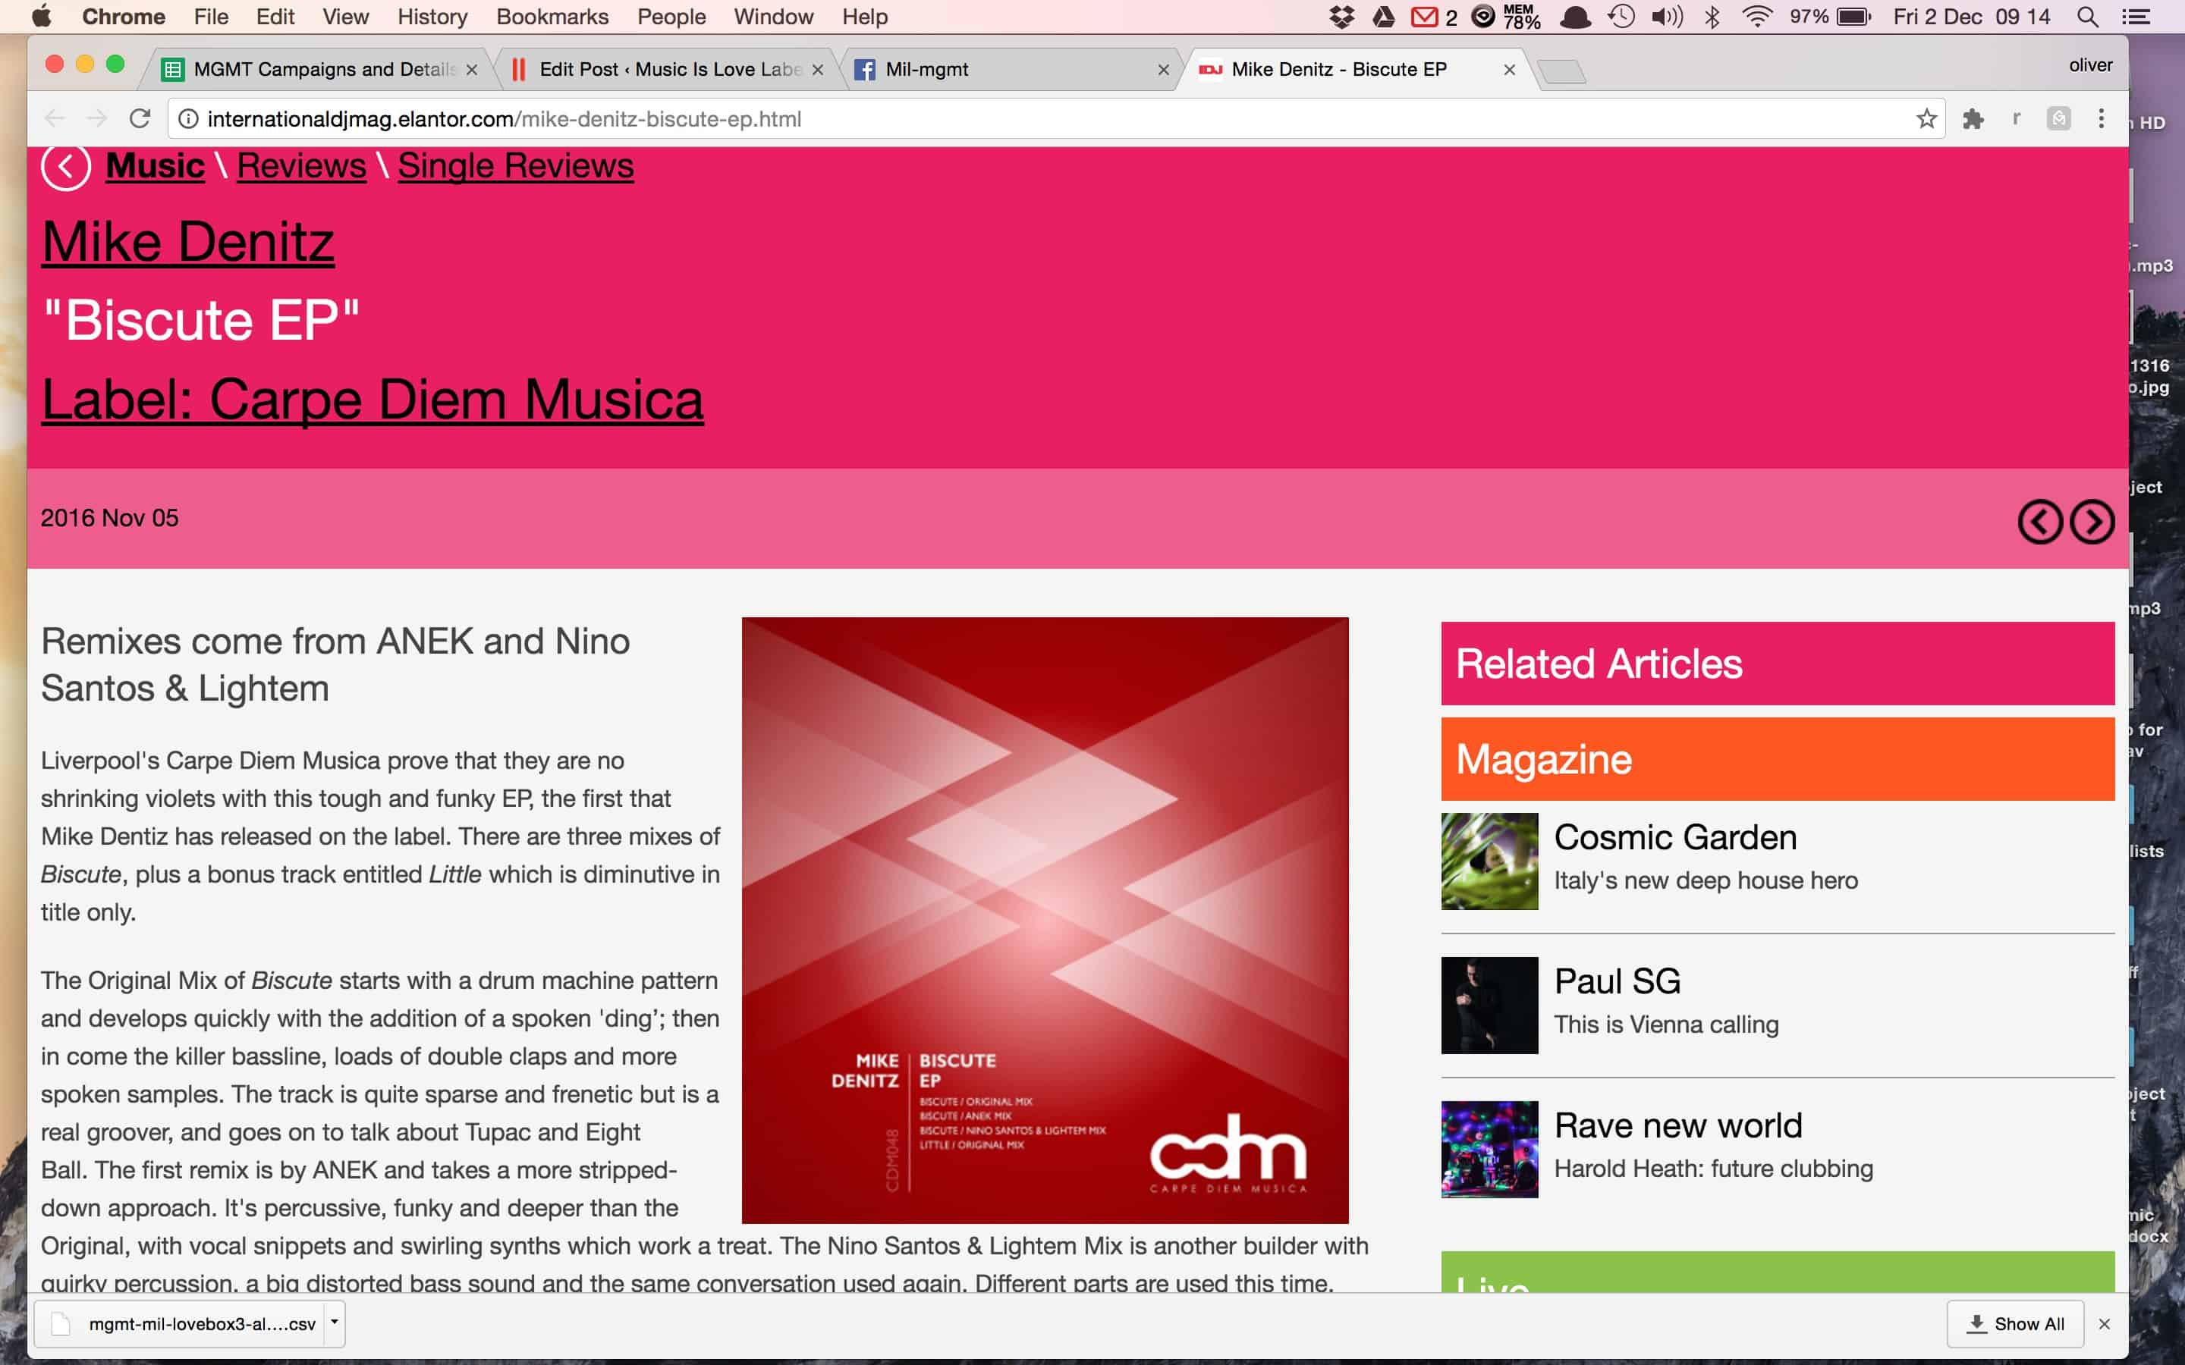Close the Edit Post tab
The width and height of the screenshot is (2185, 1365).
(818, 70)
